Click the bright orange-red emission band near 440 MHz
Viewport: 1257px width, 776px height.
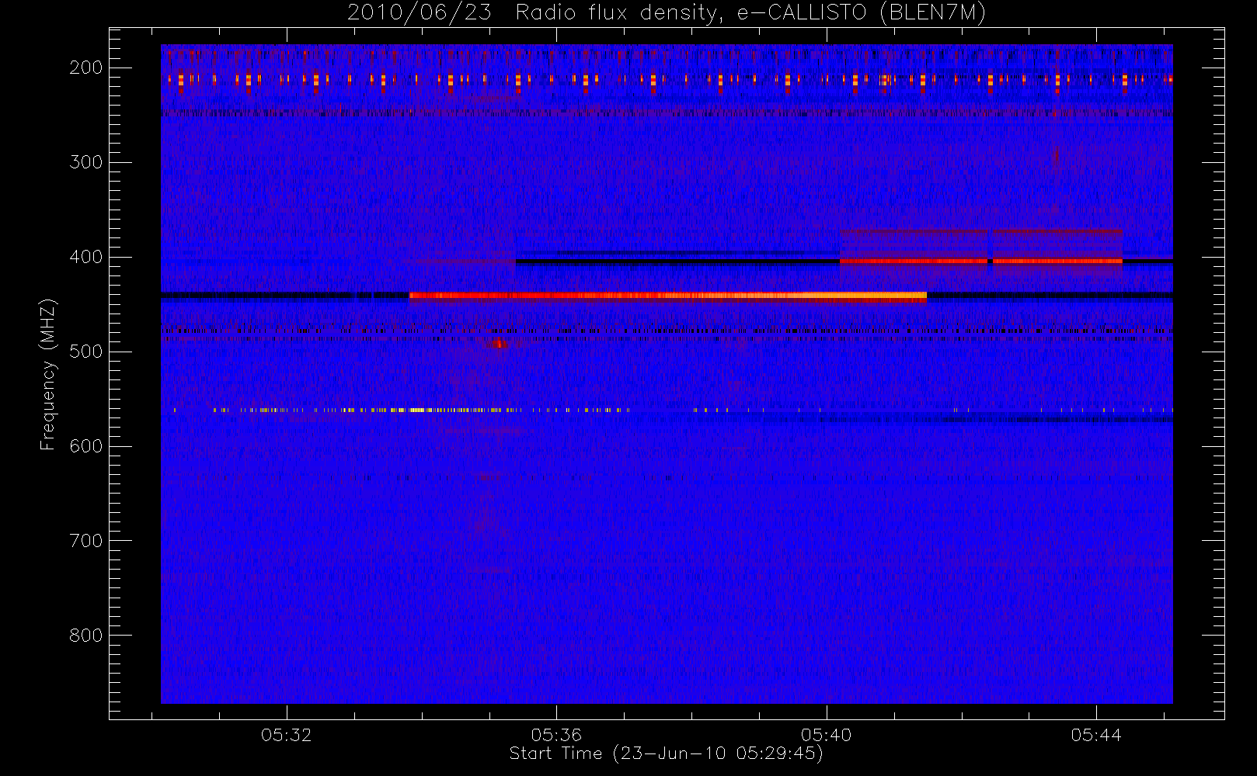[x=668, y=296]
